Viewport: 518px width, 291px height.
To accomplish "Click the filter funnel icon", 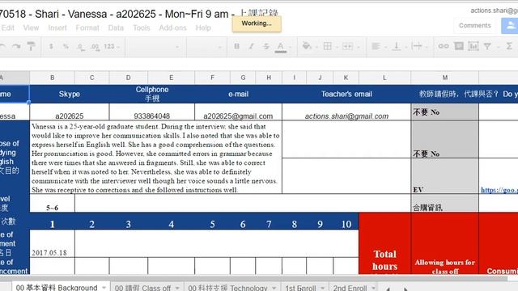I will click(x=487, y=47).
